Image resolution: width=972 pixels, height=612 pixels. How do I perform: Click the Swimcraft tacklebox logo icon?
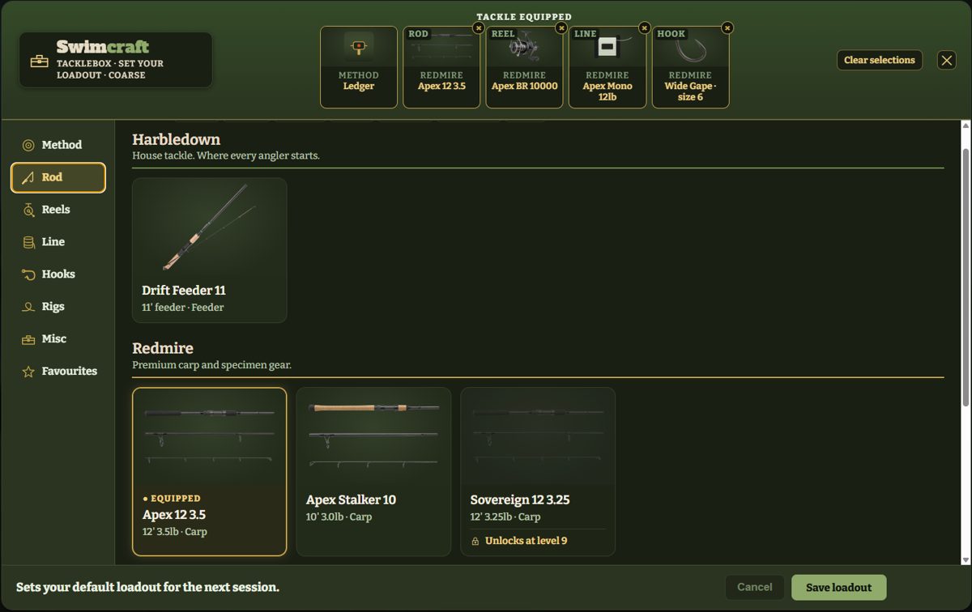(39, 61)
